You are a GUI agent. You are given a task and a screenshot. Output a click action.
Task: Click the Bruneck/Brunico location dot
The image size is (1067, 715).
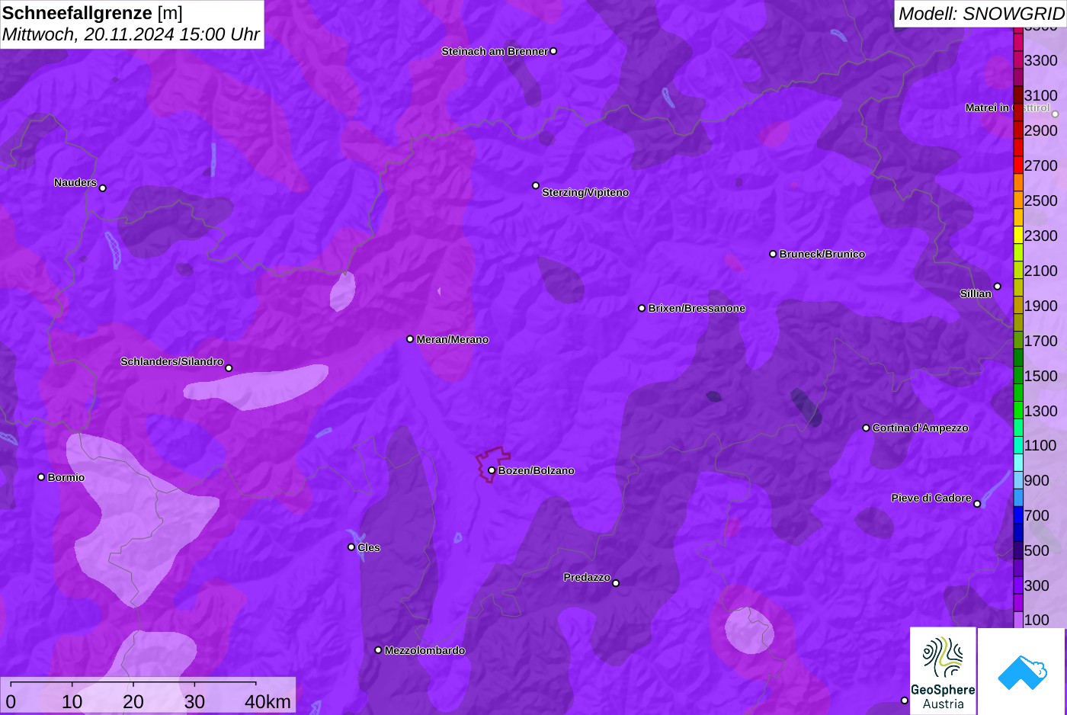click(x=773, y=254)
